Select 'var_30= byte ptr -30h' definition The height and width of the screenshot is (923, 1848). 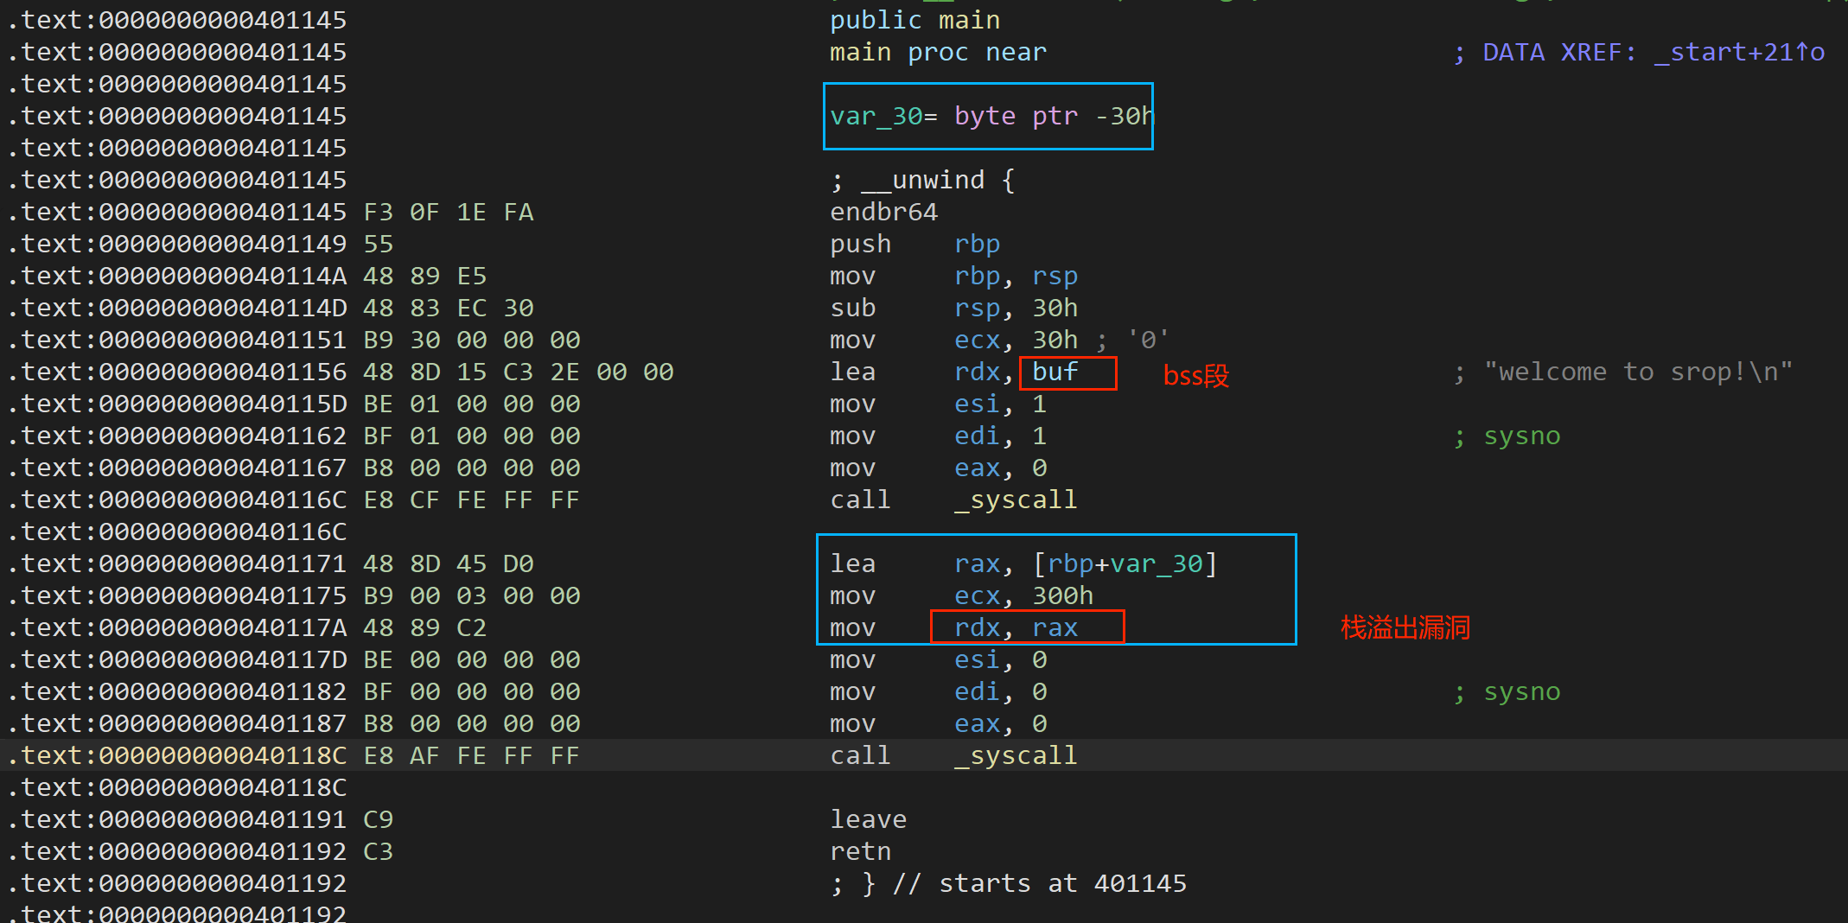coord(991,116)
